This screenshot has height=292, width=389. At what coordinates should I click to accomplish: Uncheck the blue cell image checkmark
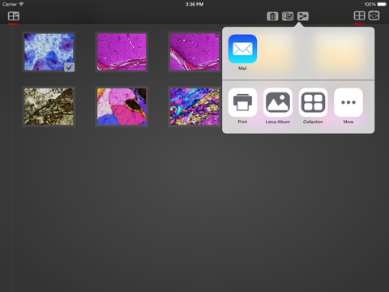click(x=69, y=67)
